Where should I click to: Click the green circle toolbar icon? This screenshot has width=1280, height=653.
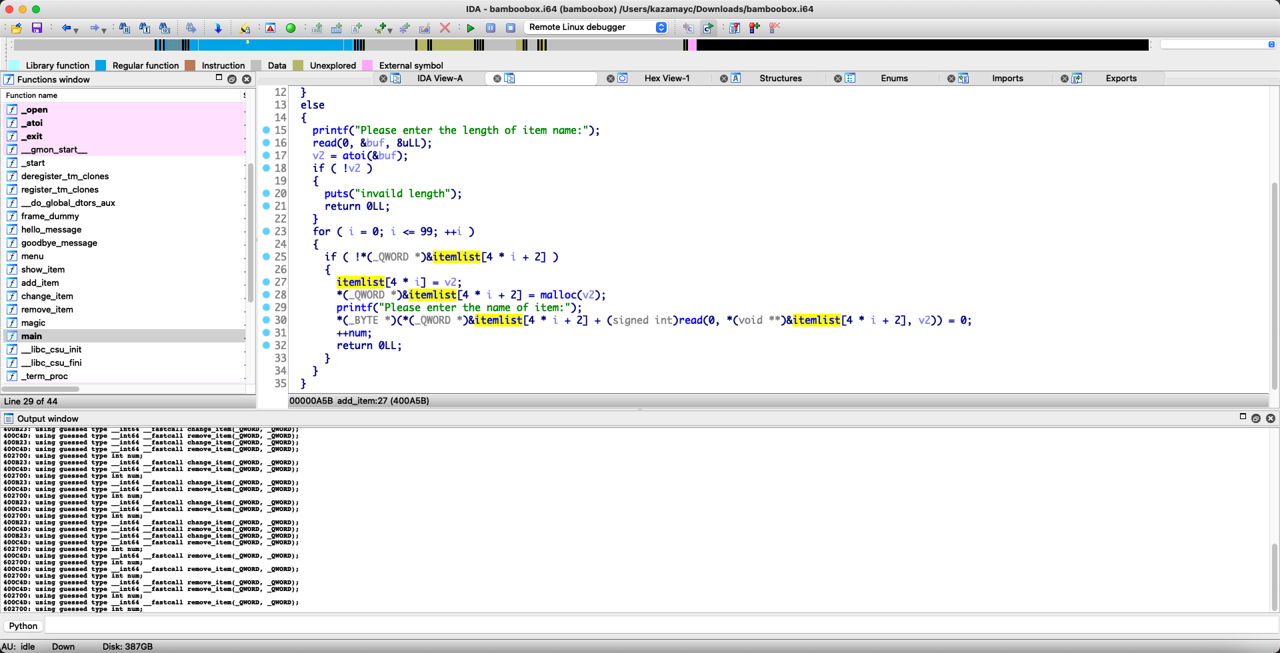point(290,28)
